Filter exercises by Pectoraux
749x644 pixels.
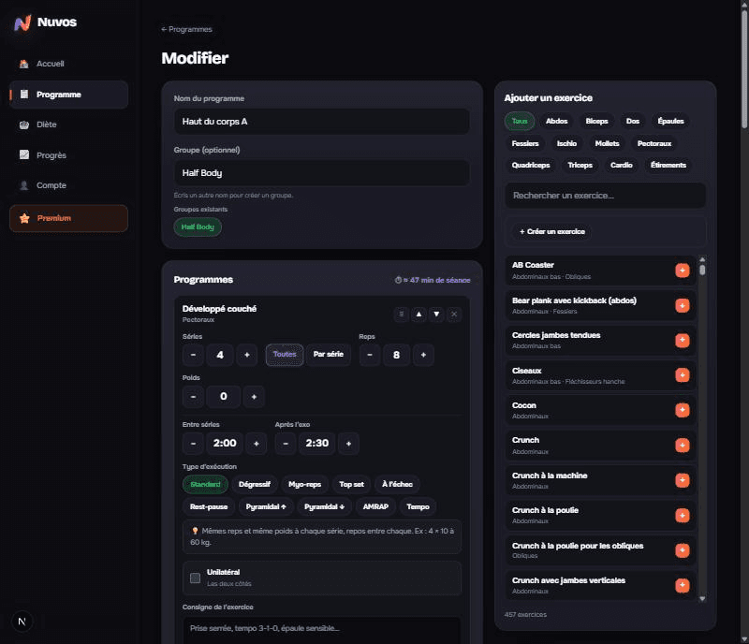click(x=654, y=144)
